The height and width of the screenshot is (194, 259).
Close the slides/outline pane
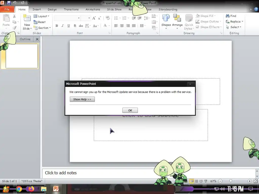pos(37,39)
